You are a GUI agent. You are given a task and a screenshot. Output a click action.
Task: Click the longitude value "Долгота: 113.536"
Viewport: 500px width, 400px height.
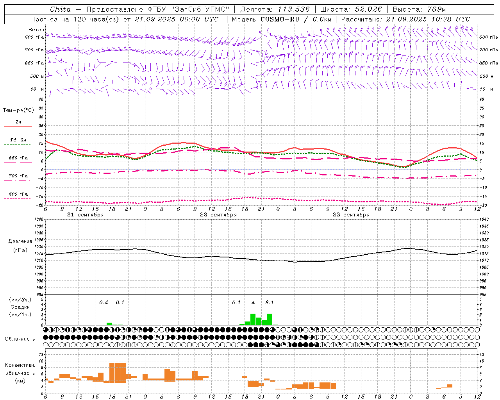coord(275,9)
